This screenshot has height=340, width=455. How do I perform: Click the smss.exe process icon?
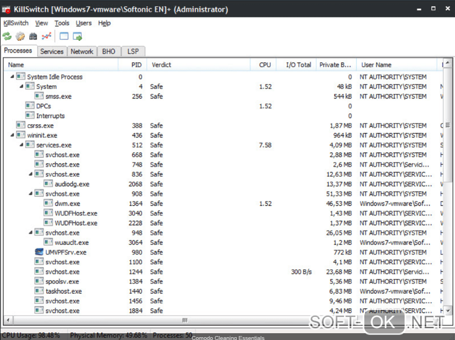[x=39, y=96]
